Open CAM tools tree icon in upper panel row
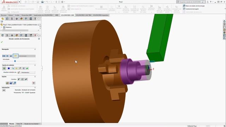Screen dimensions: 226x127 (x=35, y=19)
